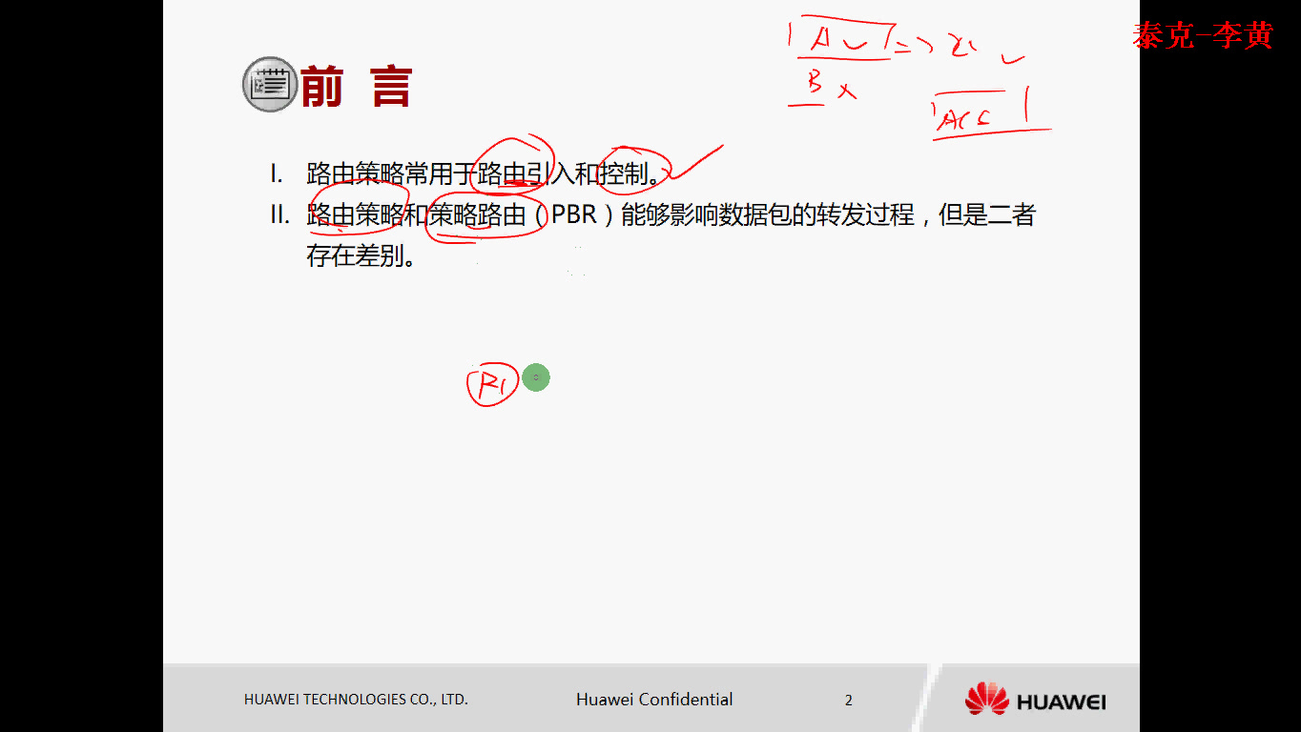Click HUAWEI TECHNOLOGIES CO., LTD. footer text
The height and width of the screenshot is (732, 1301).
pos(356,700)
